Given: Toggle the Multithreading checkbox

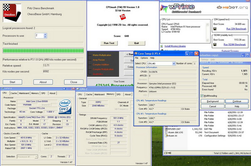Looking at the screenshot, I should (202, 96).
